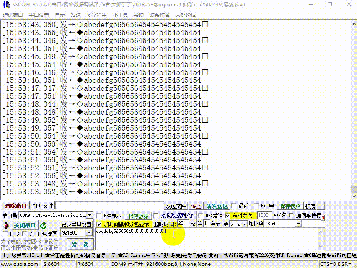Click the 超时时间 field showing 20
This screenshot has height=268, width=357.
pyautogui.click(x=184, y=224)
